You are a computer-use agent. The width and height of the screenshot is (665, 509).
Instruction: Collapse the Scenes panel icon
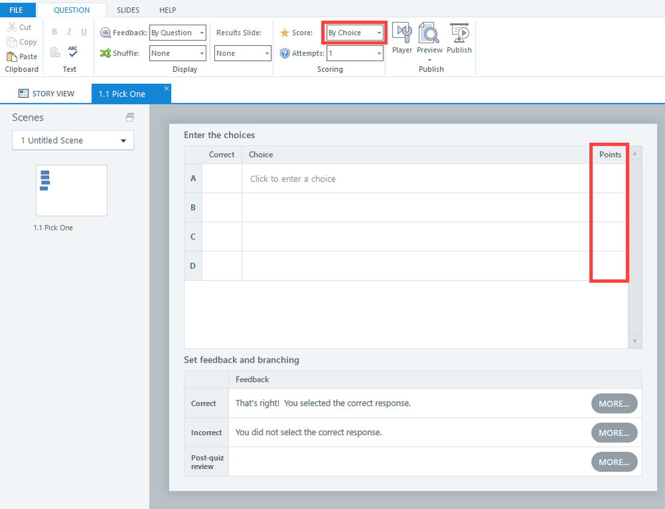click(130, 118)
